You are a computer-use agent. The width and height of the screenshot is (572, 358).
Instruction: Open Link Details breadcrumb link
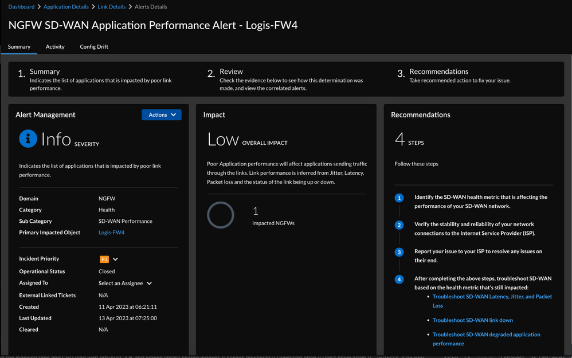pos(111,7)
